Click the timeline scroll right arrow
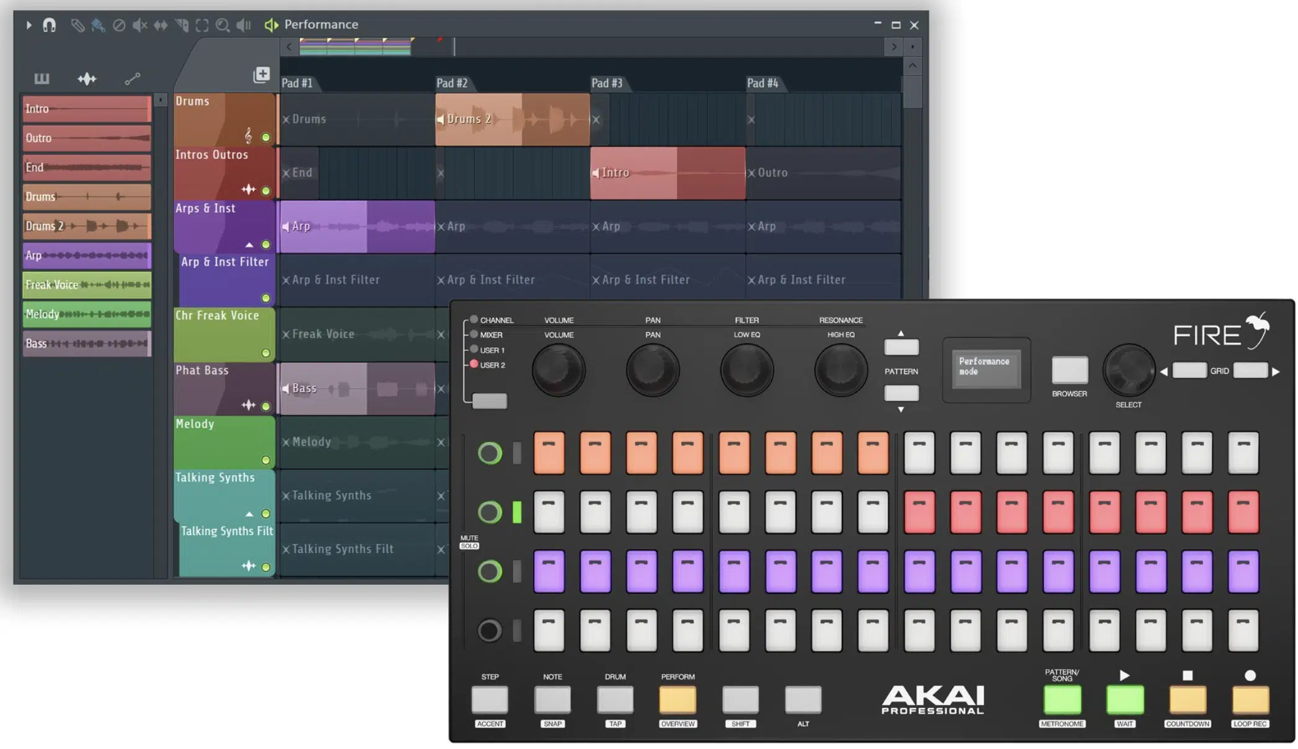1298x749 pixels. 894,47
